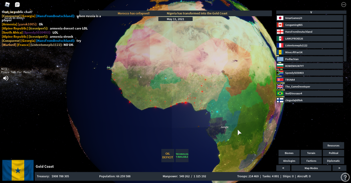
Task: Click the Oil Deficit alert icon
Action: click(x=168, y=156)
